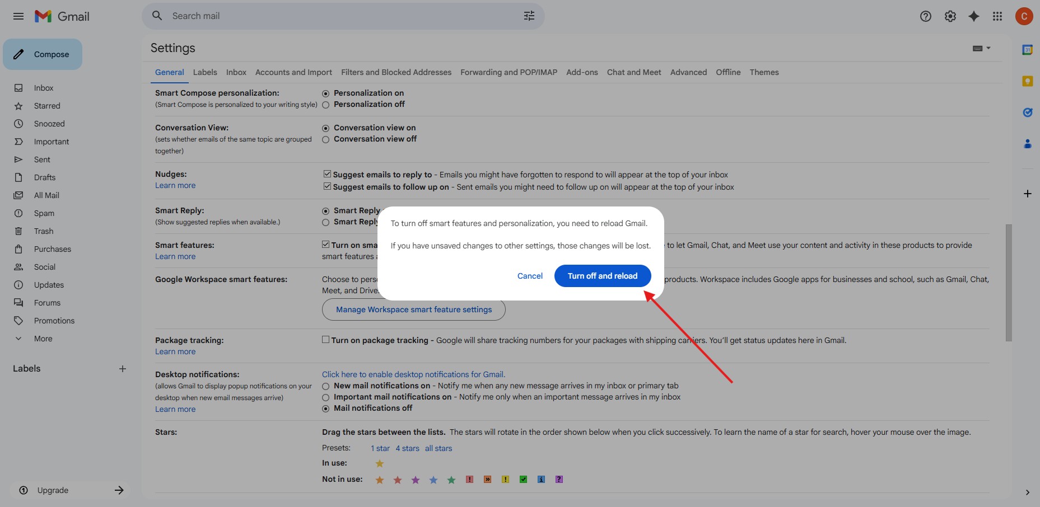Open the Support help icon
The height and width of the screenshot is (507, 1040).
[x=926, y=16]
